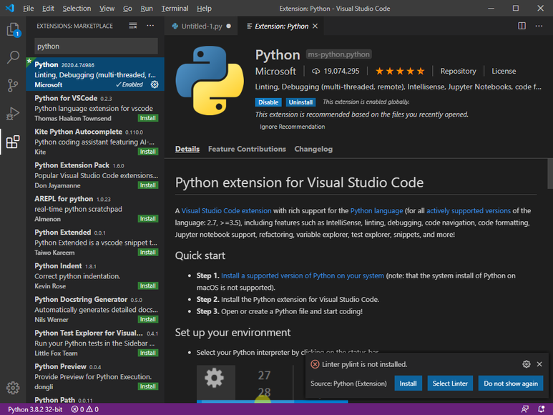Open pylint notification settings gear

click(x=527, y=364)
